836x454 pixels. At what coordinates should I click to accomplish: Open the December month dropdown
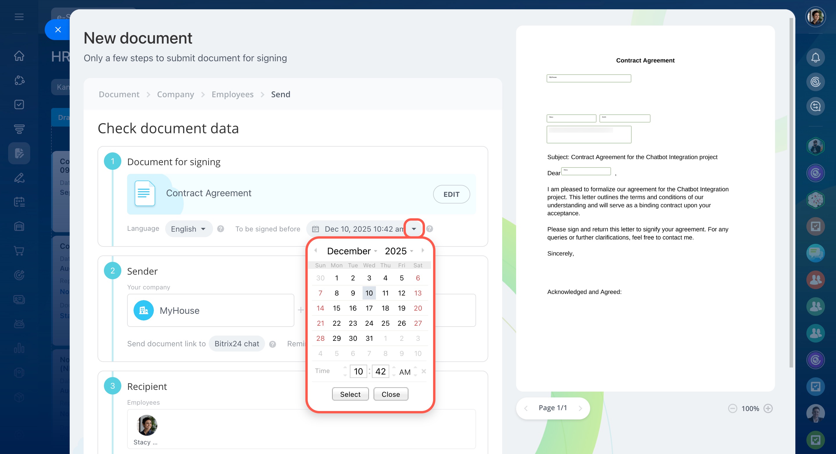point(352,251)
